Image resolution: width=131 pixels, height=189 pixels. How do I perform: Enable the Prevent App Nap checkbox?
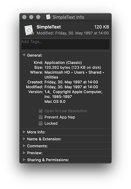pos(41,117)
